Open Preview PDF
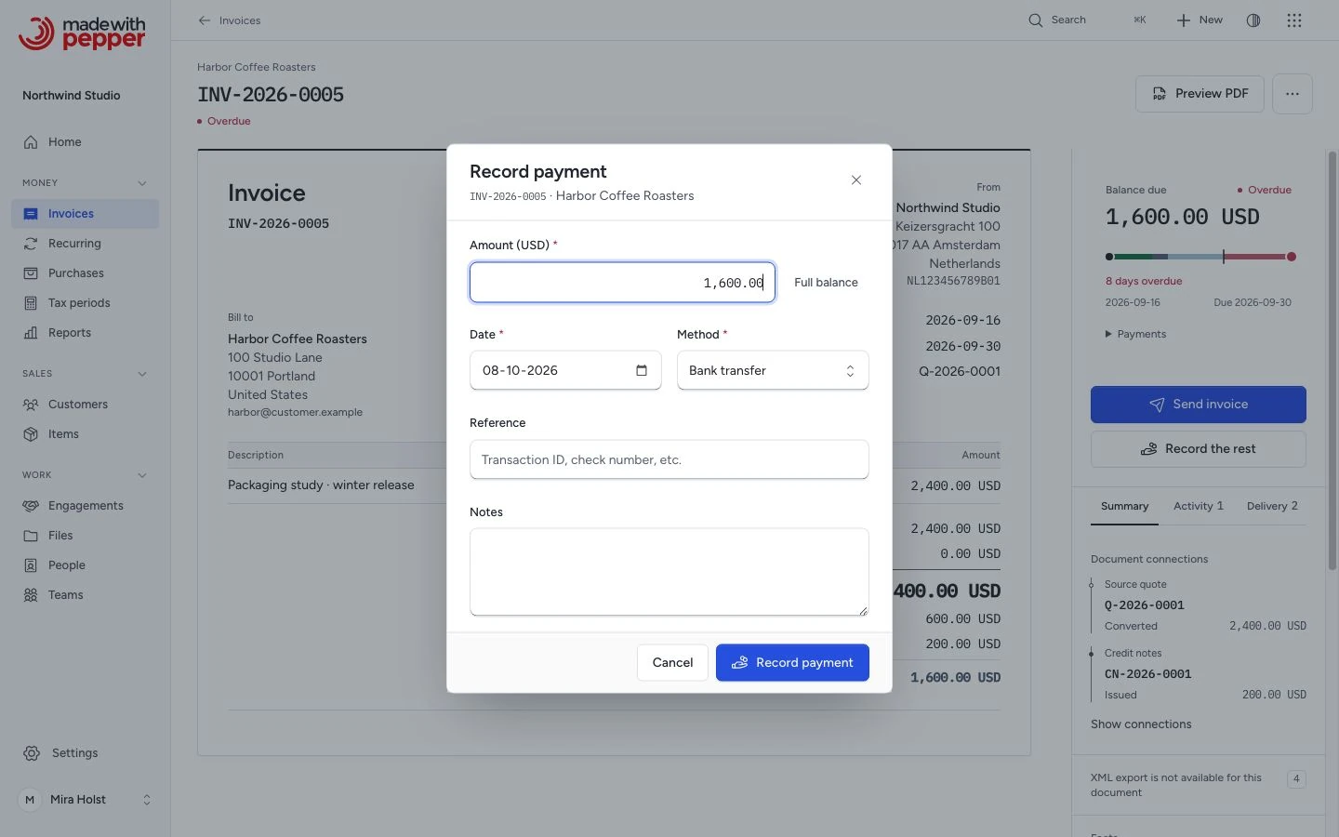Image resolution: width=1339 pixels, height=837 pixels. click(1200, 94)
